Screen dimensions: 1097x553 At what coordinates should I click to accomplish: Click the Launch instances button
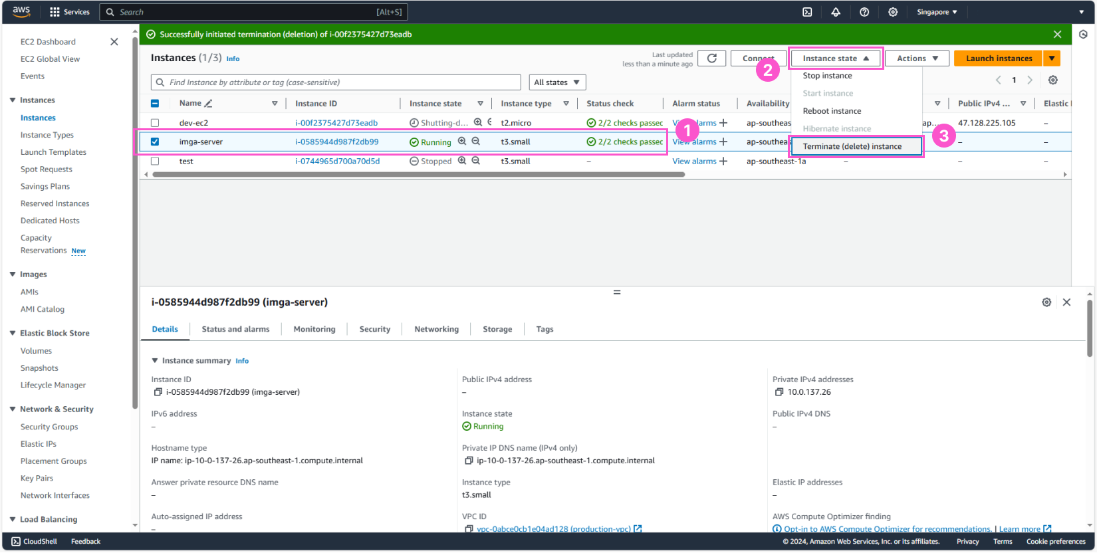[999, 58]
